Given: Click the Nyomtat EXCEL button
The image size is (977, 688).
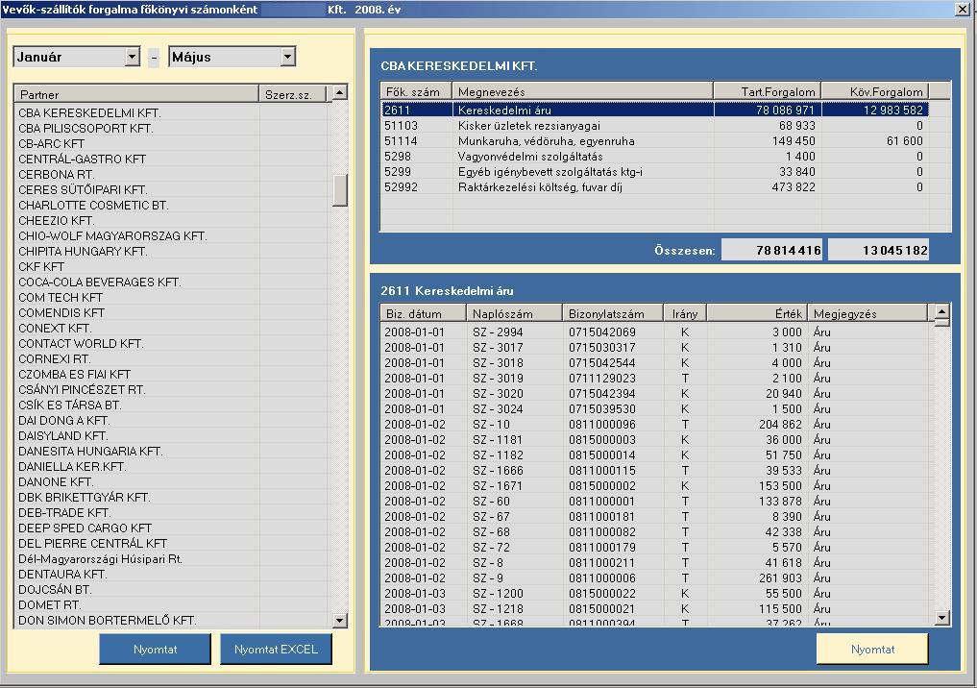Looking at the screenshot, I should pos(276,650).
